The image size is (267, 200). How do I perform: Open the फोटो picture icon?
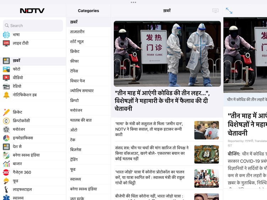[x=6, y=69]
